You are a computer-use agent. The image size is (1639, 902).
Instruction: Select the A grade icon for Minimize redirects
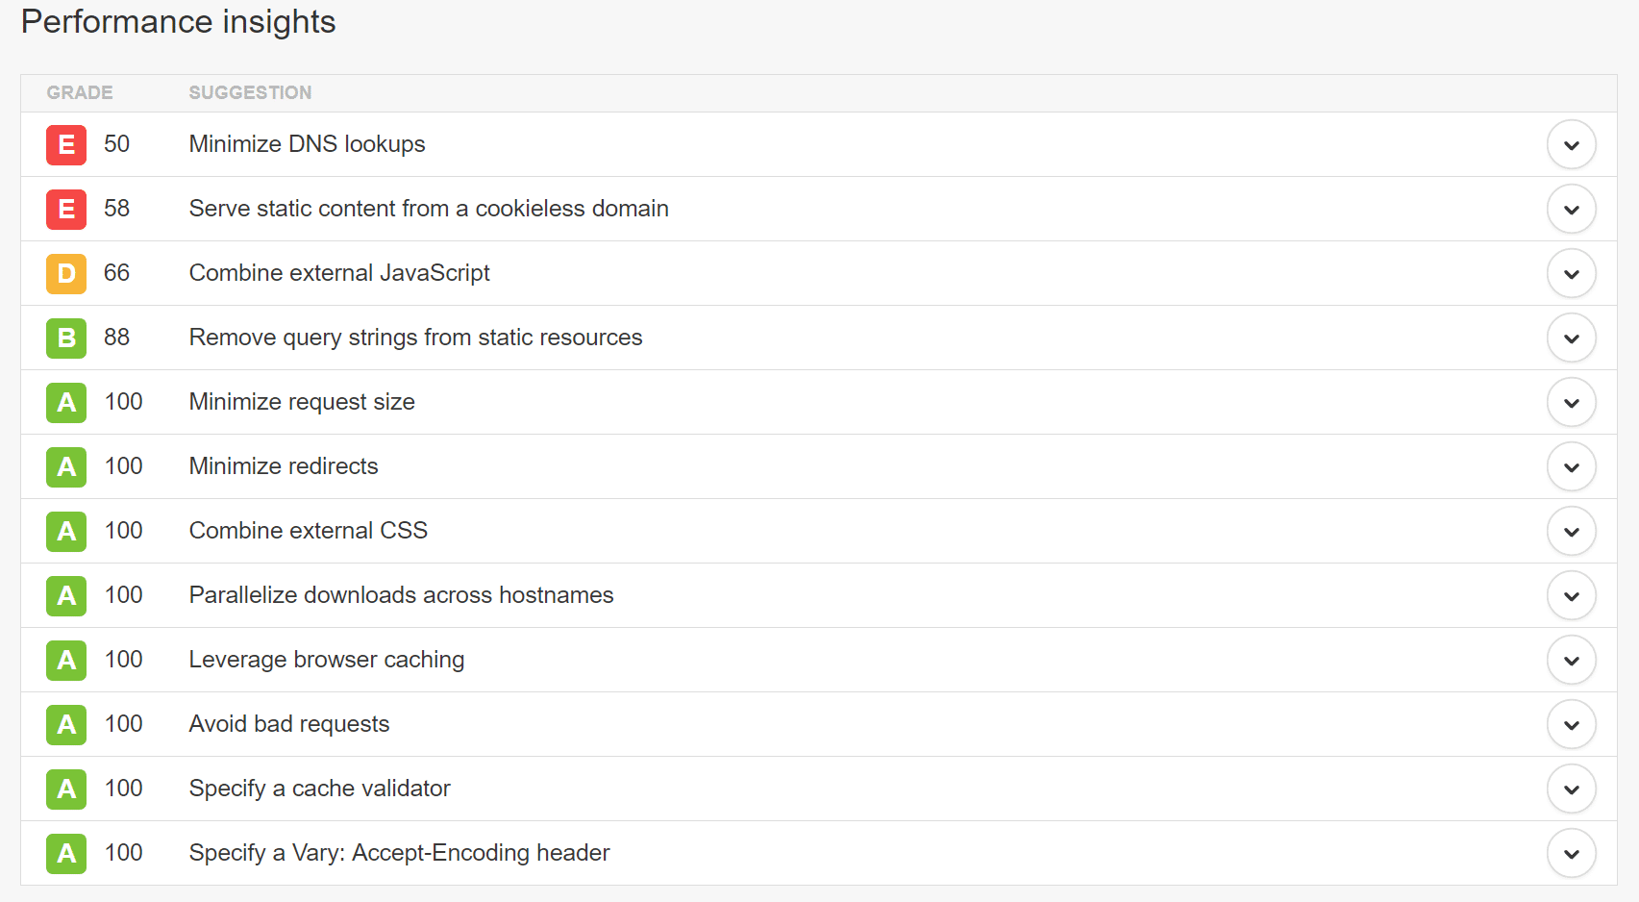coord(65,466)
